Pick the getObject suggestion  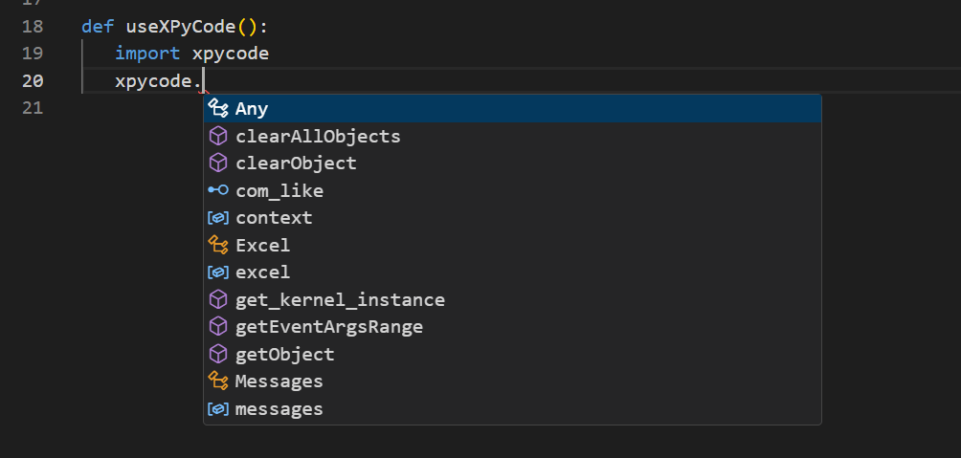pyautogui.click(x=285, y=355)
